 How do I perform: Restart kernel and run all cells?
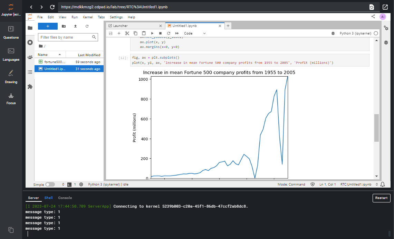pyautogui.click(x=177, y=33)
